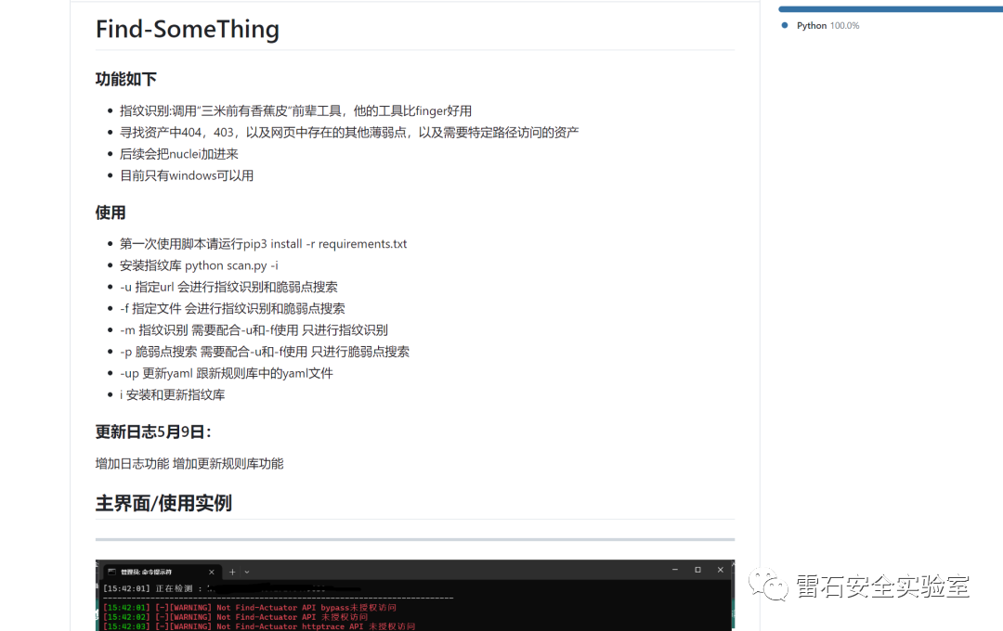The height and width of the screenshot is (631, 1003).
Task: Minimize the terminal window
Action: tap(675, 570)
